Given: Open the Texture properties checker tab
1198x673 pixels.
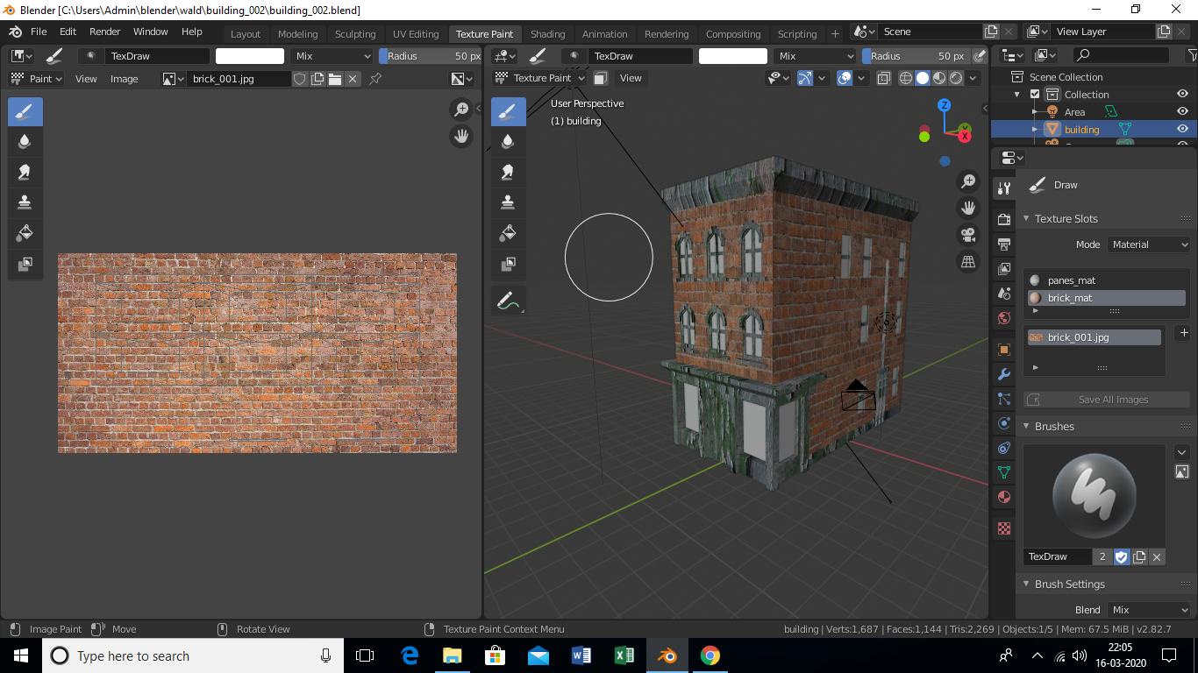Looking at the screenshot, I should click(x=1004, y=528).
